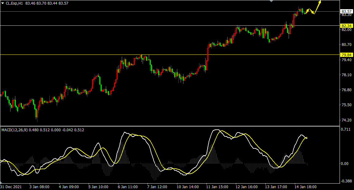The image size is (354, 190).
Task: Click the current price label 83.57
Action: [x=346, y=12]
